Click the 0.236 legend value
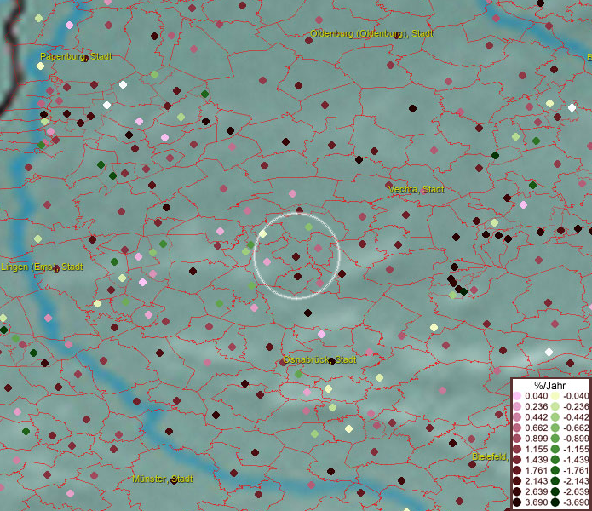The image size is (592, 511). pyautogui.click(x=536, y=406)
